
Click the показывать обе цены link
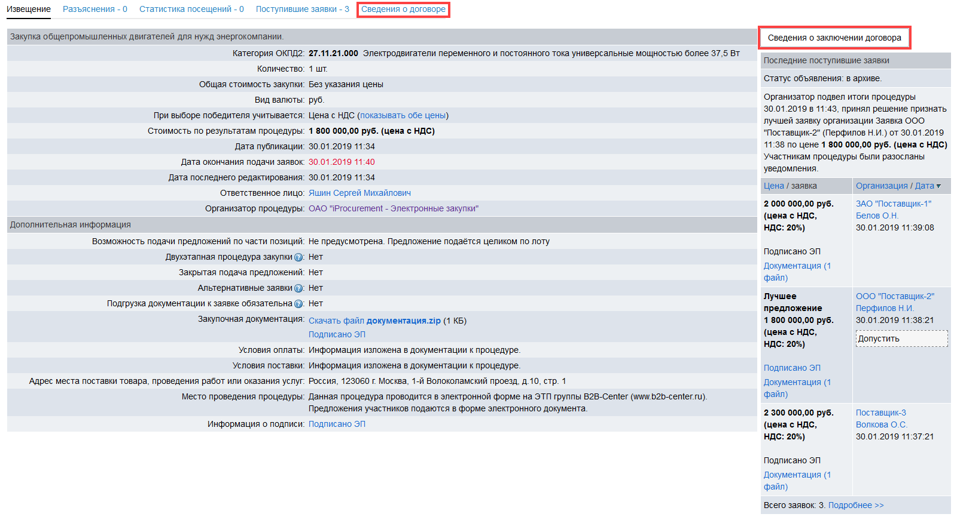403,115
